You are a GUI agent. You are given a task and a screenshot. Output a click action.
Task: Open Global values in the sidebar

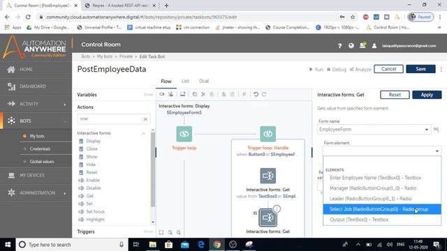[x=42, y=162]
